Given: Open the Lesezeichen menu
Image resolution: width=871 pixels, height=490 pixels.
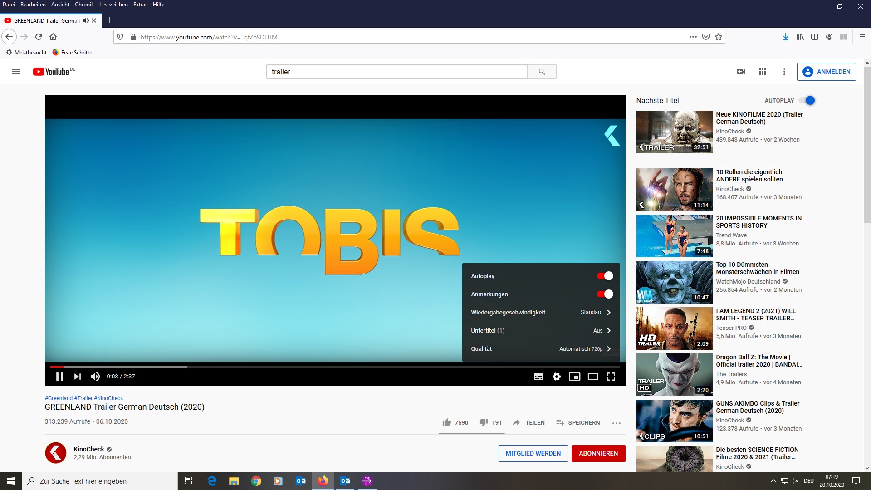Looking at the screenshot, I should tap(113, 5).
